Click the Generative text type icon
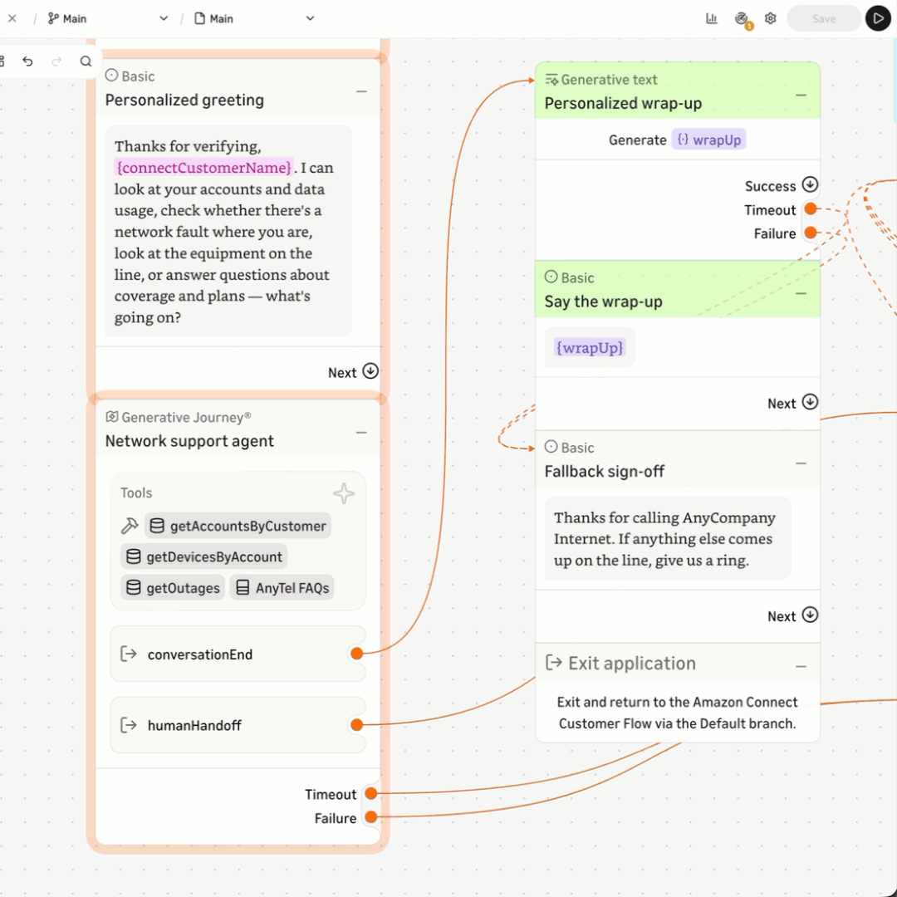The width and height of the screenshot is (897, 897). point(551,80)
